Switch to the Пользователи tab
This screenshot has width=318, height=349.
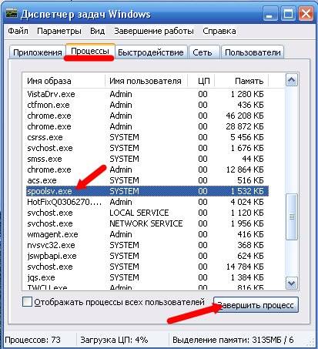coord(253,52)
